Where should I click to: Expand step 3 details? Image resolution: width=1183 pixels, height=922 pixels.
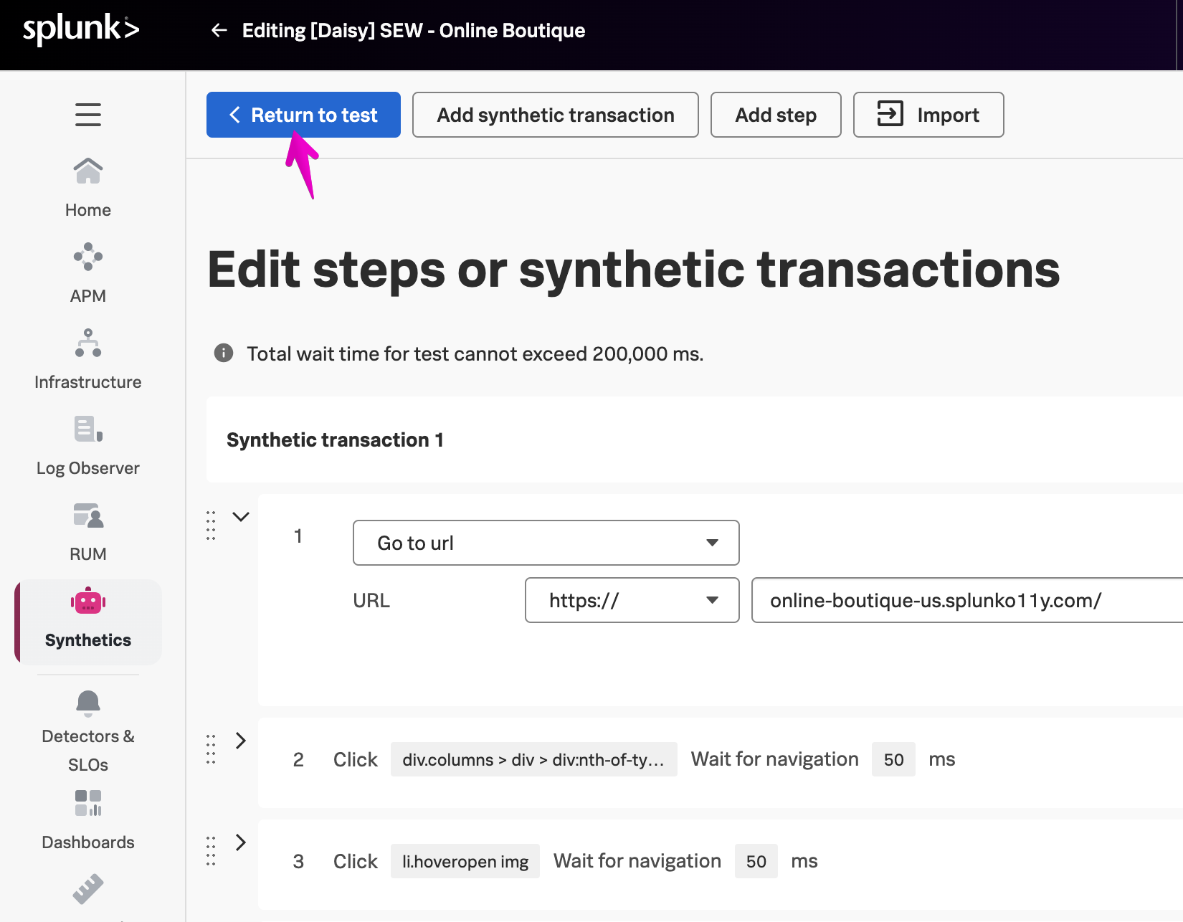tap(241, 842)
